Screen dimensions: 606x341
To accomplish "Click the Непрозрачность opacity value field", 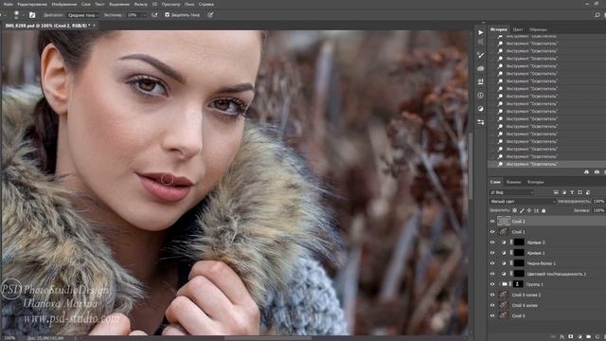I will click(x=598, y=202).
